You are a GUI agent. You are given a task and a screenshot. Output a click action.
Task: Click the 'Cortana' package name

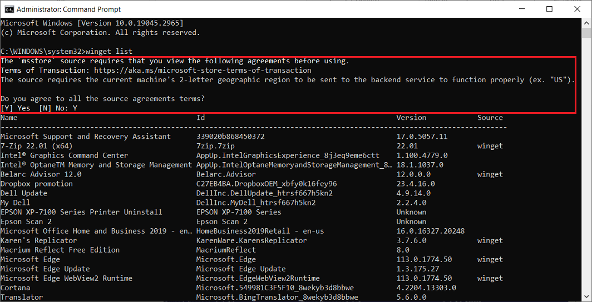coord(16,288)
